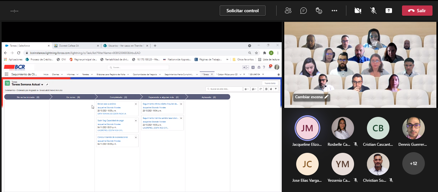Open the Salesforce user profile picture
Image resolution: width=438 pixels, height=192 pixels.
[277, 67]
